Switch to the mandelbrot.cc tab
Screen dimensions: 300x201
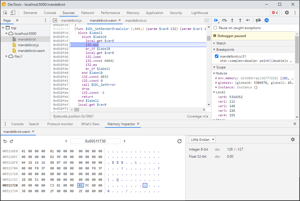pyautogui.click(x=136, y=20)
